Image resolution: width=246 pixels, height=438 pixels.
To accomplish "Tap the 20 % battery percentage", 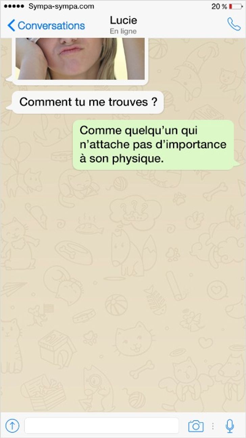I will pos(219,6).
